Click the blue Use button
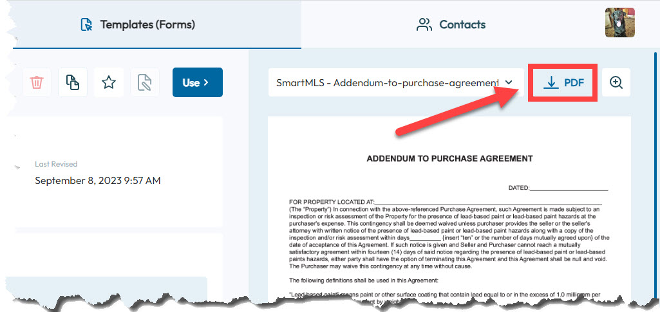Viewport: 660px width, 312px height. point(198,82)
